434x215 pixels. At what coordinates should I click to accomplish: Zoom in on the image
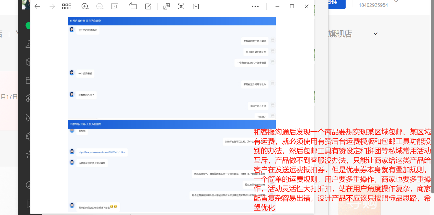[85, 7]
